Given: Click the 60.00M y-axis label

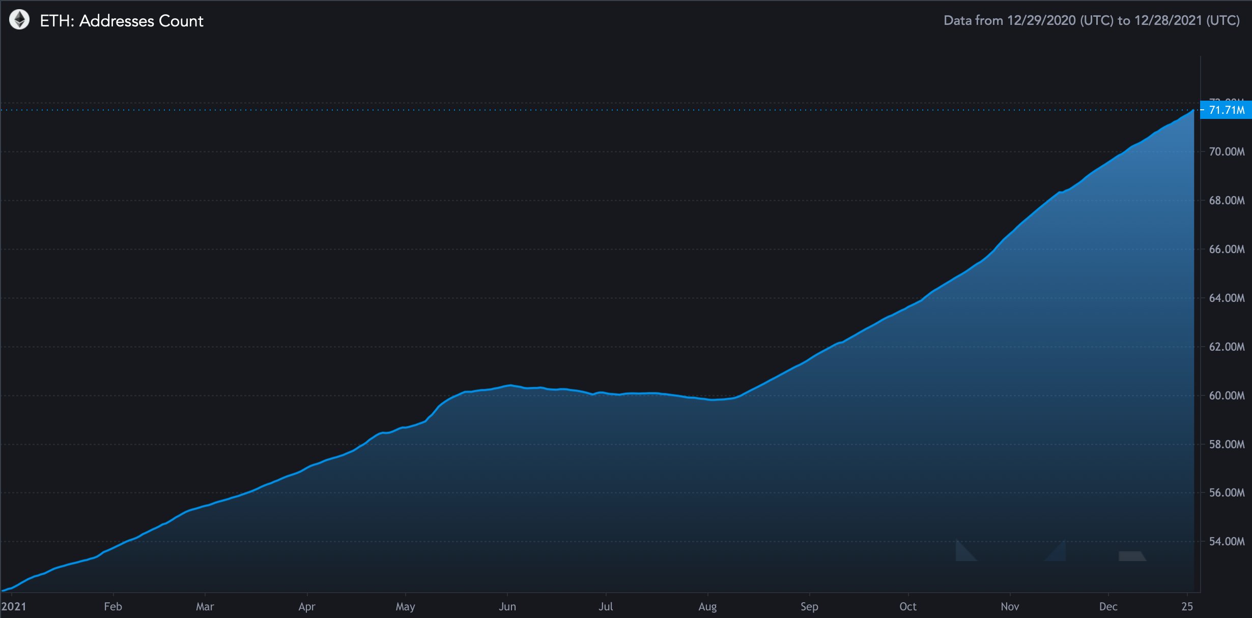Looking at the screenshot, I should pos(1227,395).
